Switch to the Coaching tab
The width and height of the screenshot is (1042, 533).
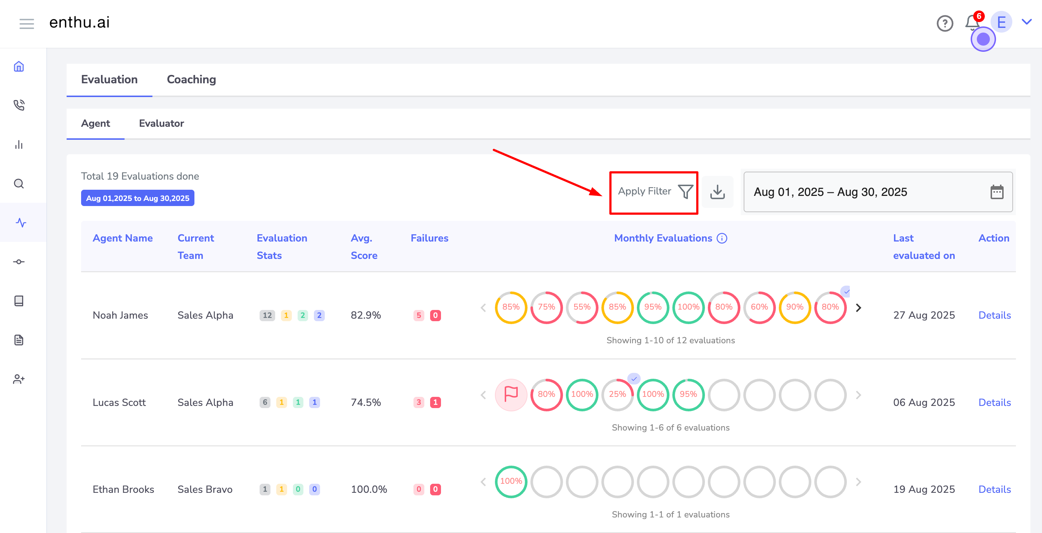(191, 80)
